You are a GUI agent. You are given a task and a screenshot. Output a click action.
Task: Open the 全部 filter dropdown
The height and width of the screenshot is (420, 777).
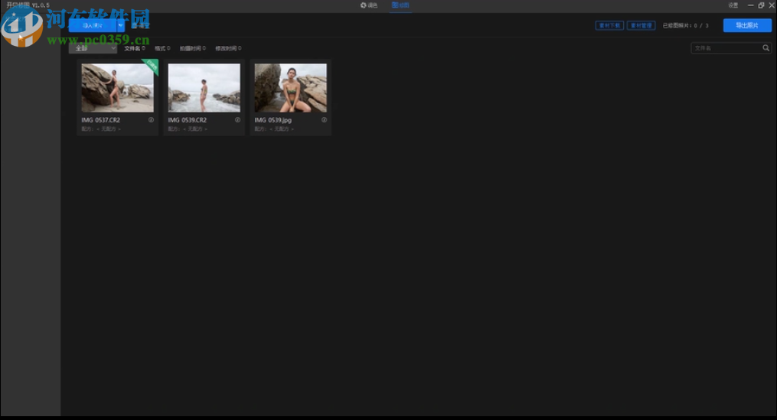[x=93, y=48]
